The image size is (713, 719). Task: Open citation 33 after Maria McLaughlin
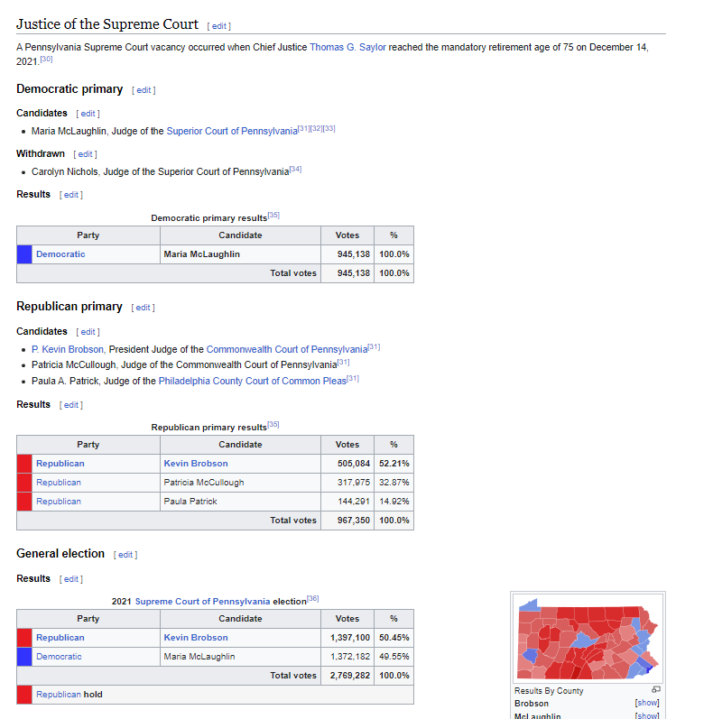point(329,129)
